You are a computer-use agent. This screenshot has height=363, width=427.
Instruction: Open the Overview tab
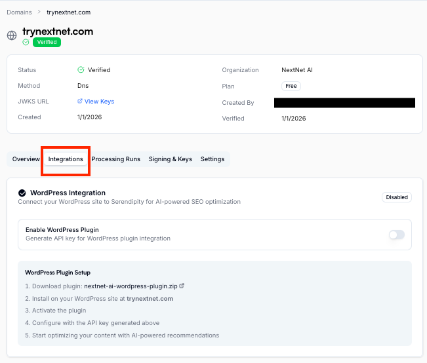coord(26,159)
